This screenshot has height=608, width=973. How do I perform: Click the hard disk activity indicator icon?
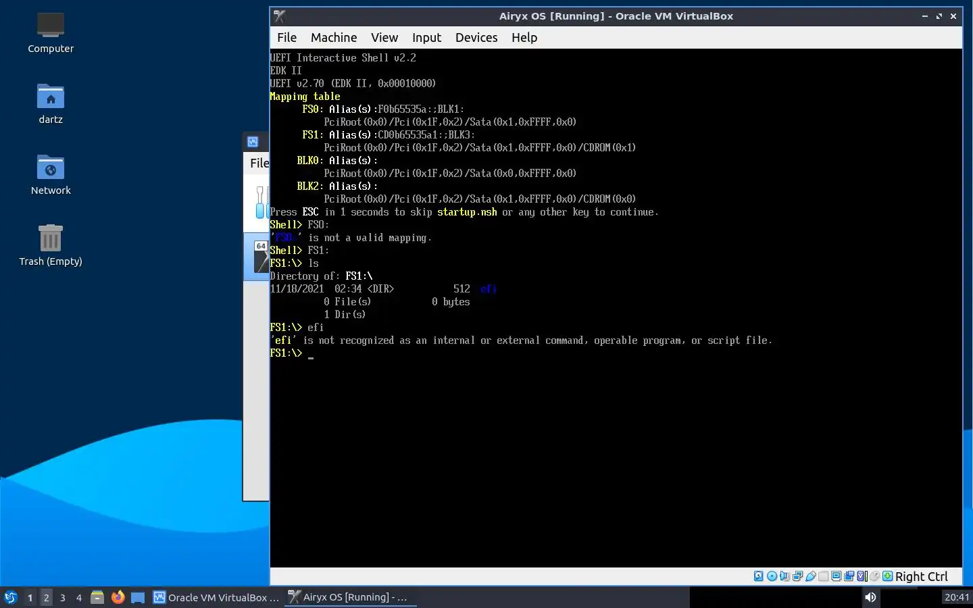(758, 576)
